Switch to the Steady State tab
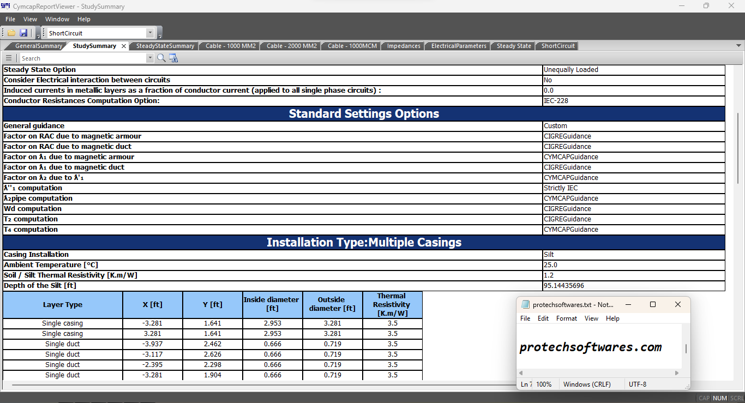The height and width of the screenshot is (403, 745). pyautogui.click(x=514, y=46)
